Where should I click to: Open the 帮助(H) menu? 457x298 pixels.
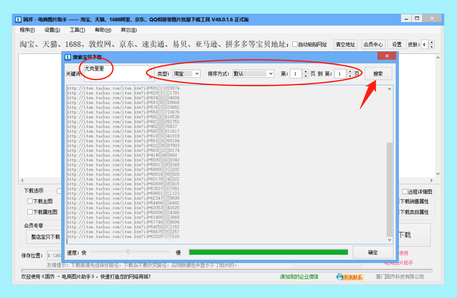102,30
